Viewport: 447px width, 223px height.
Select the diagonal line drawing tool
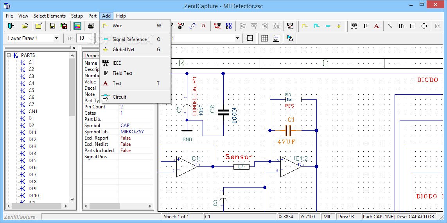[390, 26]
